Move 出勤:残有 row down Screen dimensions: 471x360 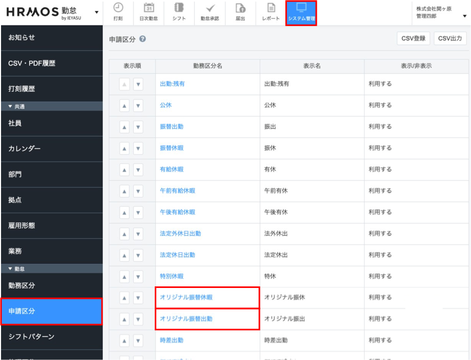pos(138,84)
